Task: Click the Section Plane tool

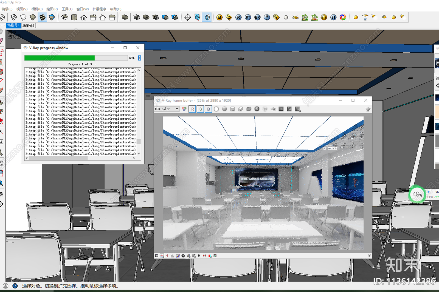Action: coord(188,17)
